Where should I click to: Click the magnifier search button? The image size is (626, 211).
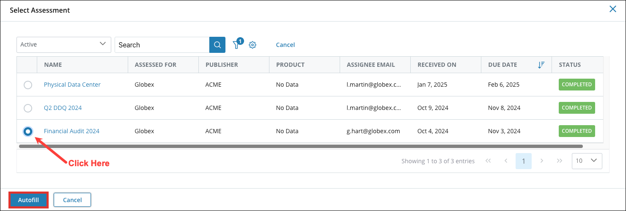pyautogui.click(x=217, y=45)
